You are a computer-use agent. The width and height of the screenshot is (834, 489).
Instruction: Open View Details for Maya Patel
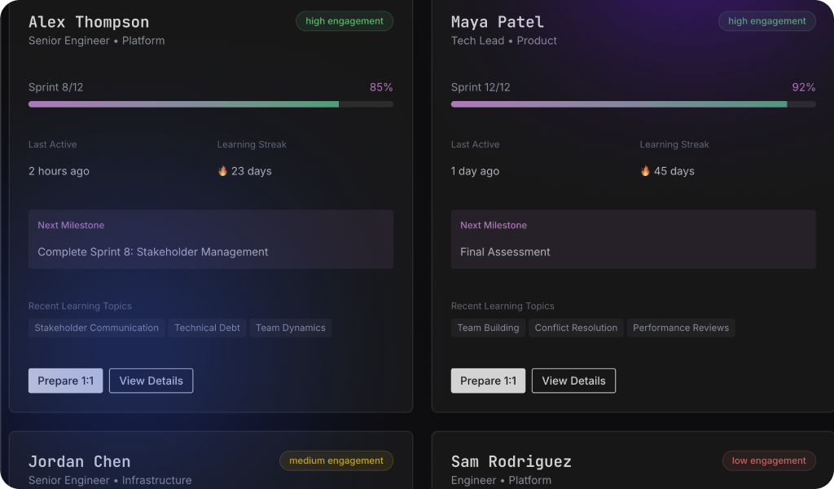coord(573,381)
